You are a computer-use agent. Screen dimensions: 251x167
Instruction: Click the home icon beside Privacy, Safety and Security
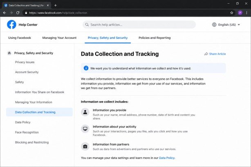pyautogui.click(x=9, y=53)
